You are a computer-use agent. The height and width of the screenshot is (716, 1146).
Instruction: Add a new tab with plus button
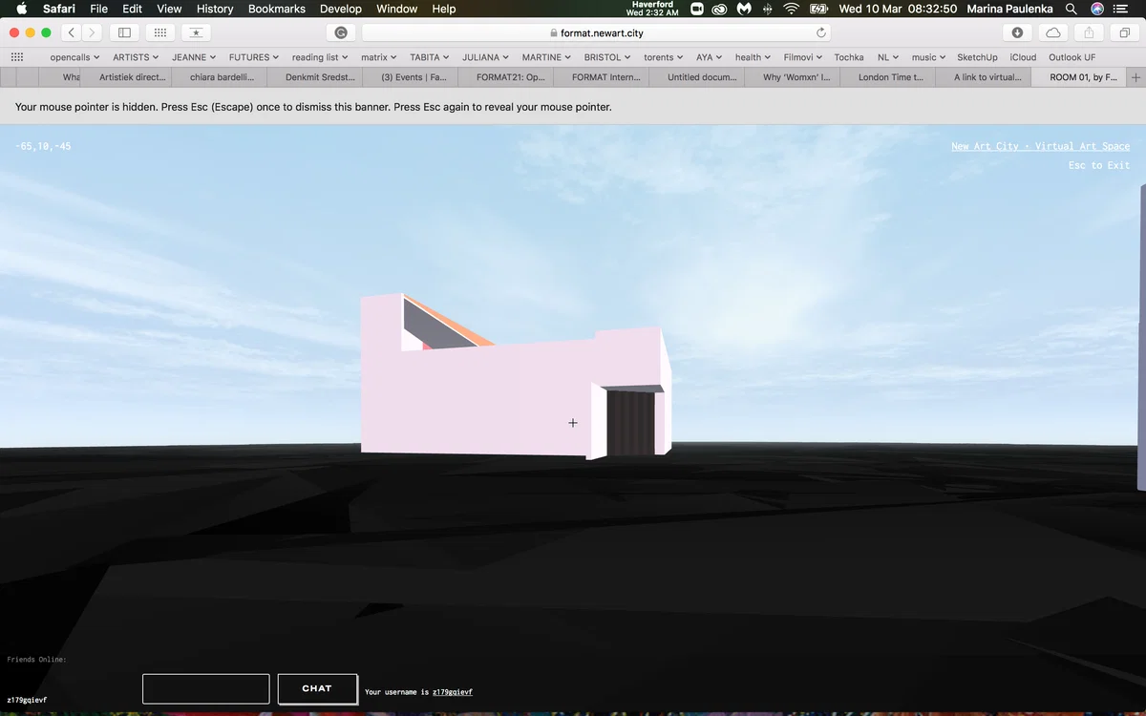[1135, 77]
